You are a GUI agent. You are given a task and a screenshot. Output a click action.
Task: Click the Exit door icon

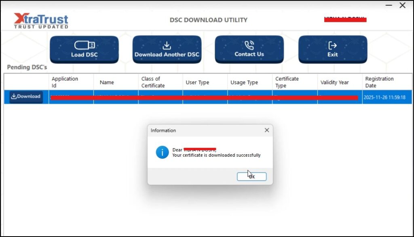[332, 45]
